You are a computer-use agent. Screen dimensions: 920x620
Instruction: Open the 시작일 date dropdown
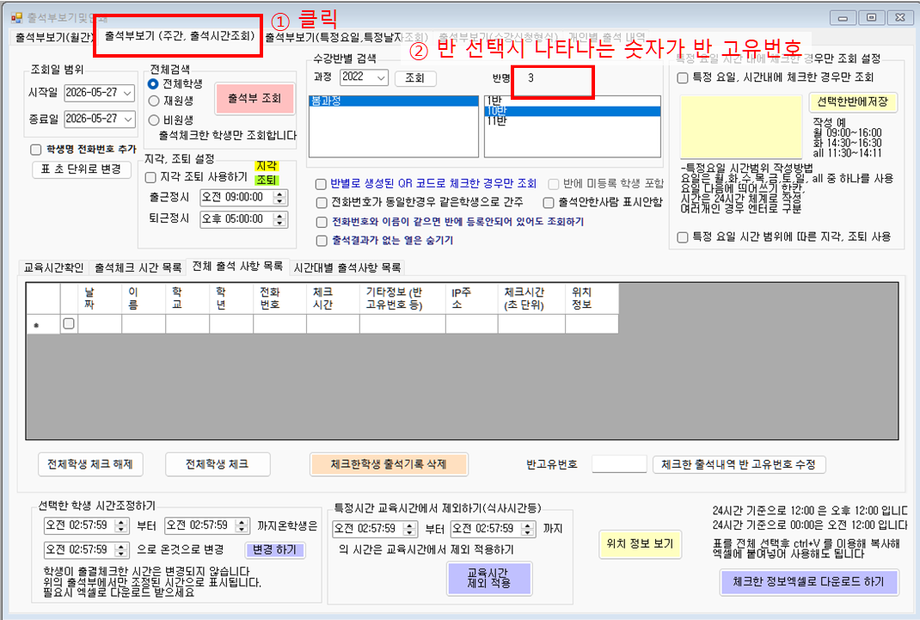tap(128, 93)
